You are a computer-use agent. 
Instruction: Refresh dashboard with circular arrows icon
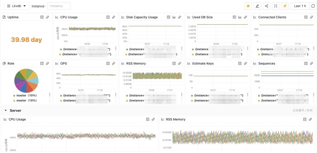pos(313,6)
